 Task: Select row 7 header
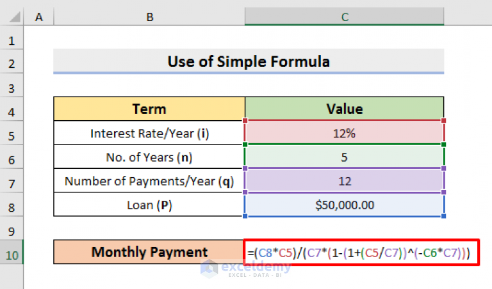coord(12,181)
